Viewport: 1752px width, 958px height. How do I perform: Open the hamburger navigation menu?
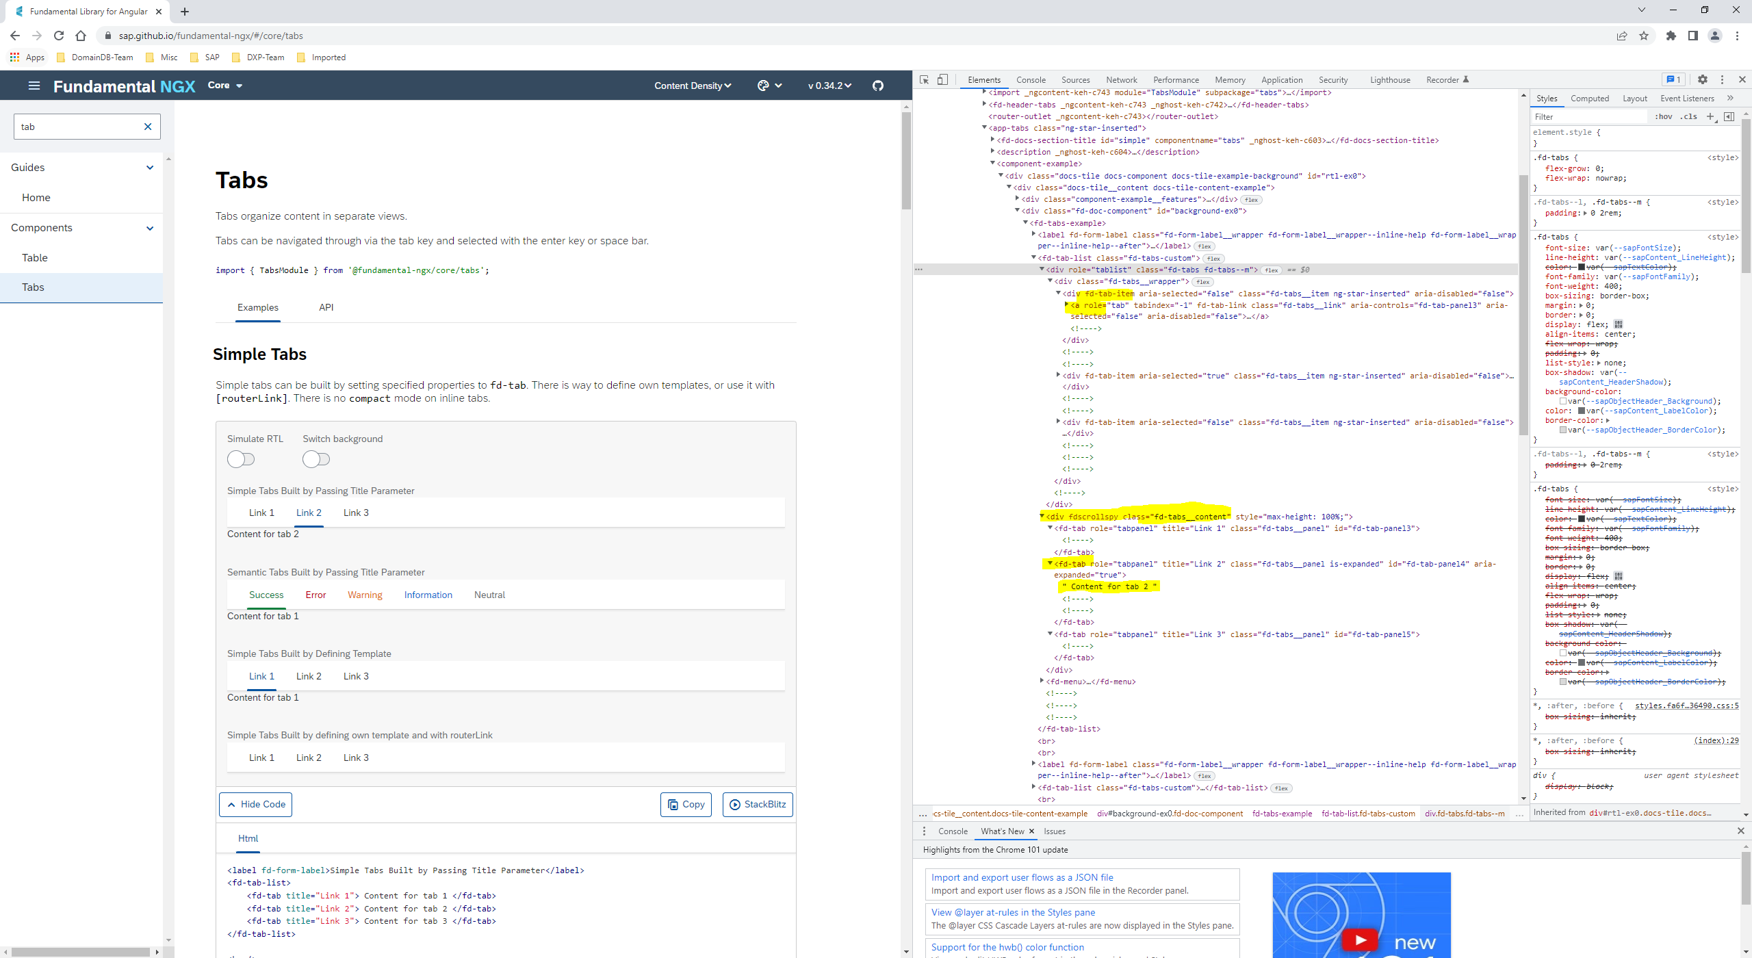[34, 86]
